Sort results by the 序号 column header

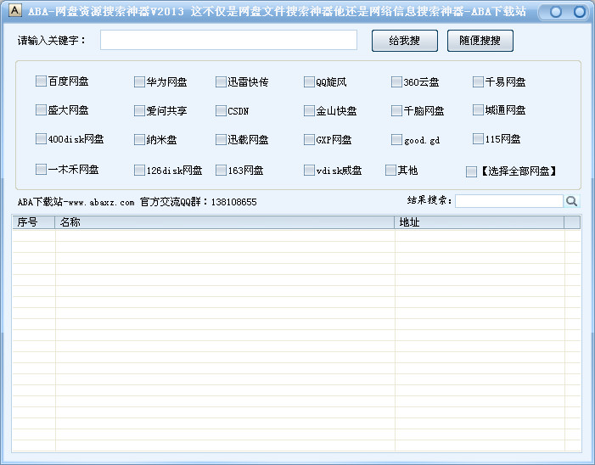click(34, 222)
